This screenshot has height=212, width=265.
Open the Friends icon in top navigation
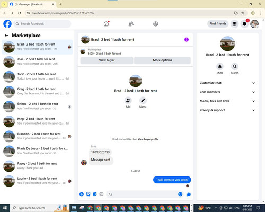(x=131, y=24)
